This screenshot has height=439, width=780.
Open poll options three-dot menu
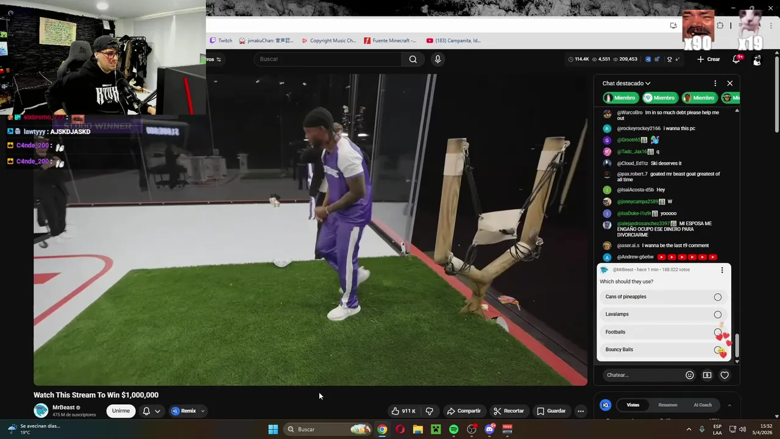(x=722, y=269)
